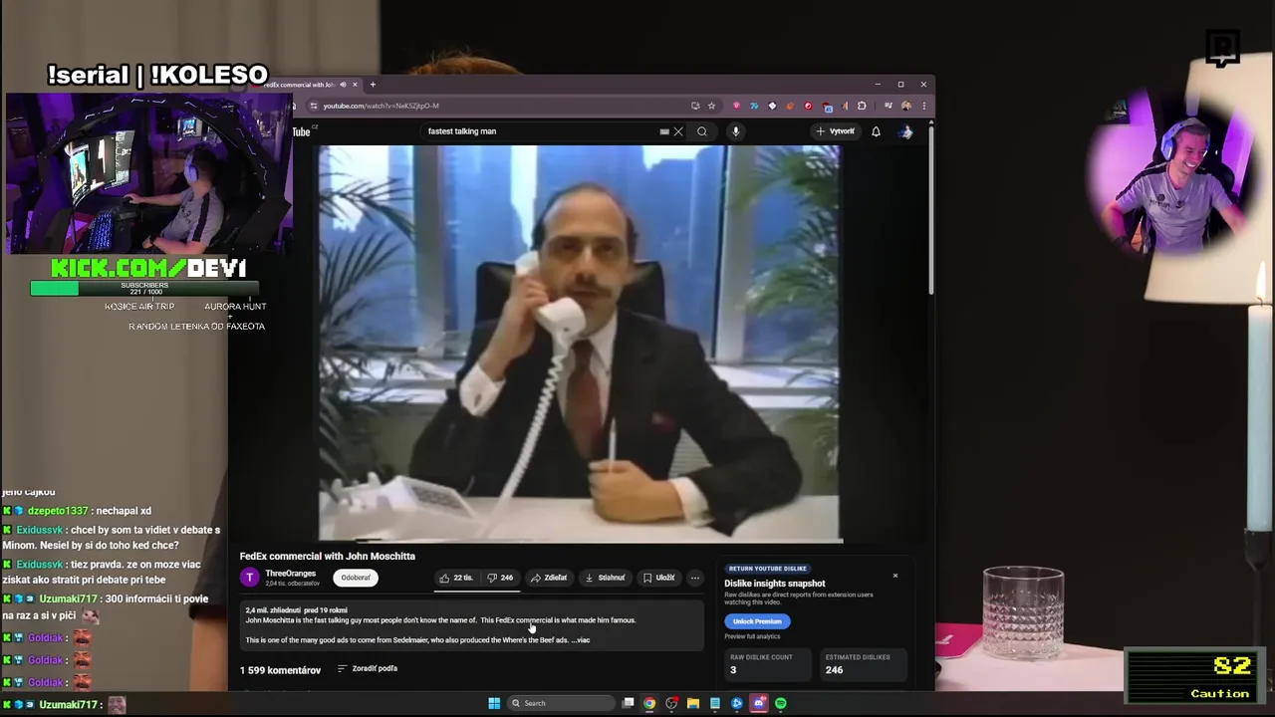Open Discord from the taskbar
Viewport: 1275px width, 717px height.
click(759, 703)
